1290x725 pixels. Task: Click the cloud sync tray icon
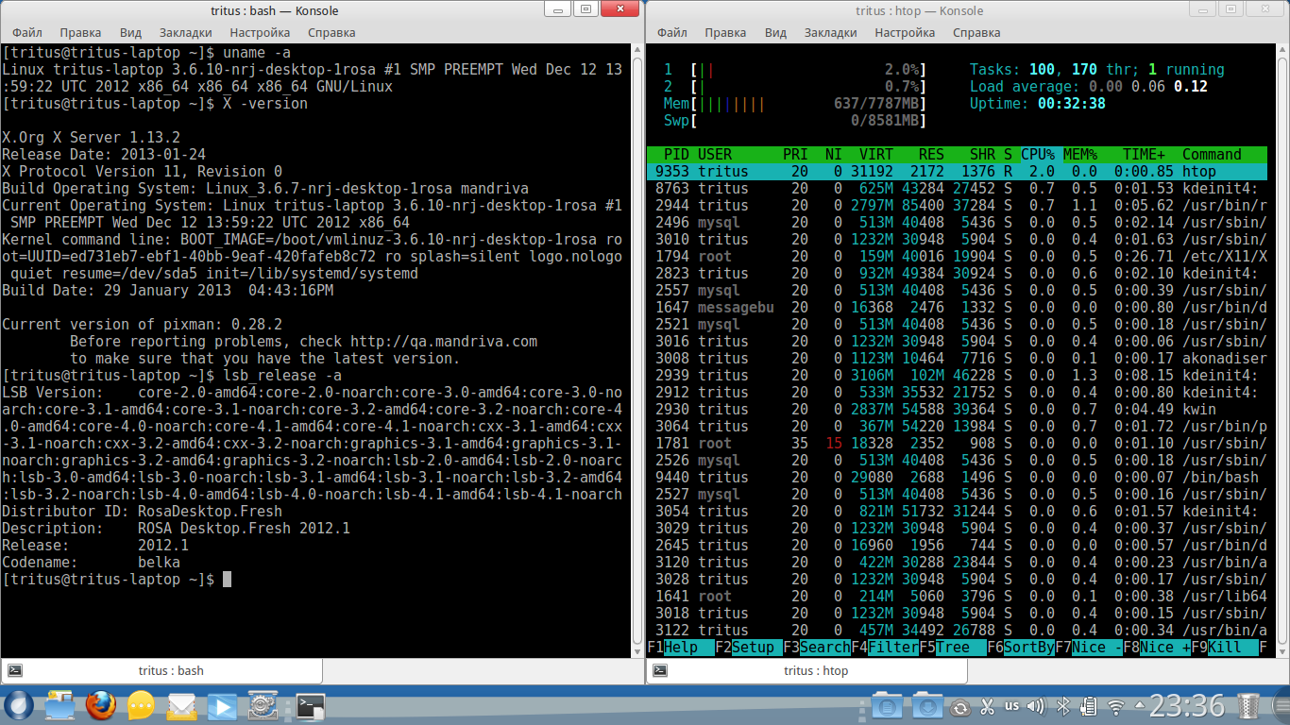point(959,707)
